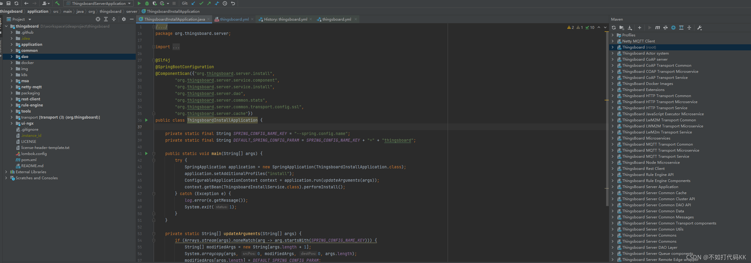Show Maven dependencies diagram icon
Screen dimensions: 751x263
click(681, 28)
